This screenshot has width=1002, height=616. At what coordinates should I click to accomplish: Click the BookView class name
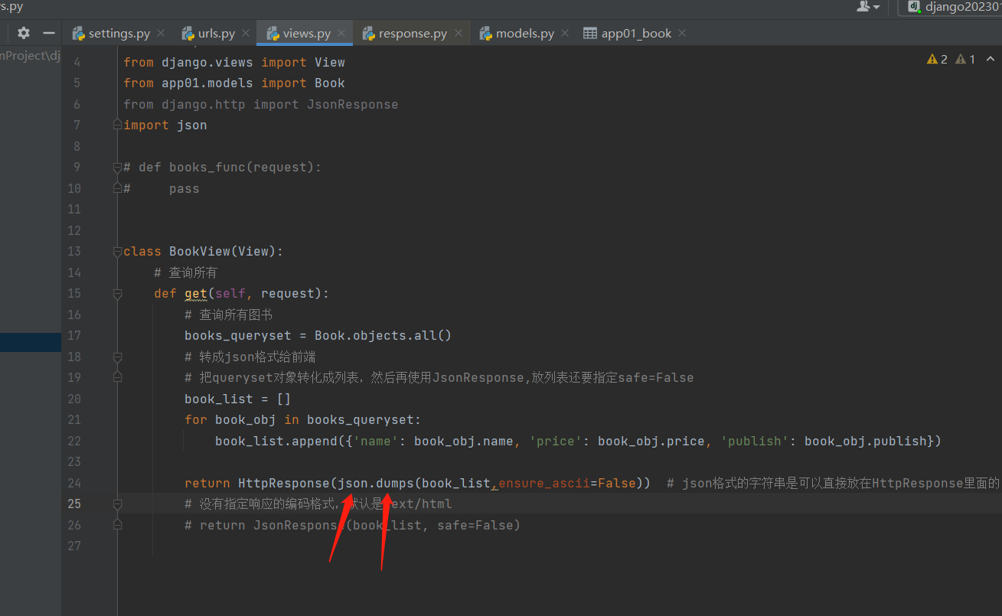[200, 251]
